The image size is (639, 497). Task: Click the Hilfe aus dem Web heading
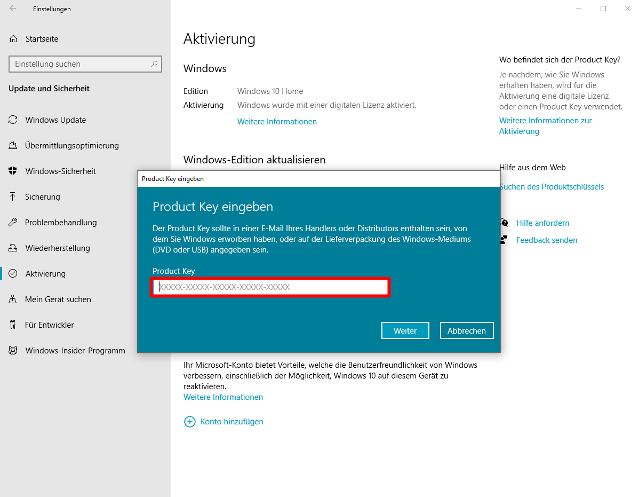tap(532, 168)
